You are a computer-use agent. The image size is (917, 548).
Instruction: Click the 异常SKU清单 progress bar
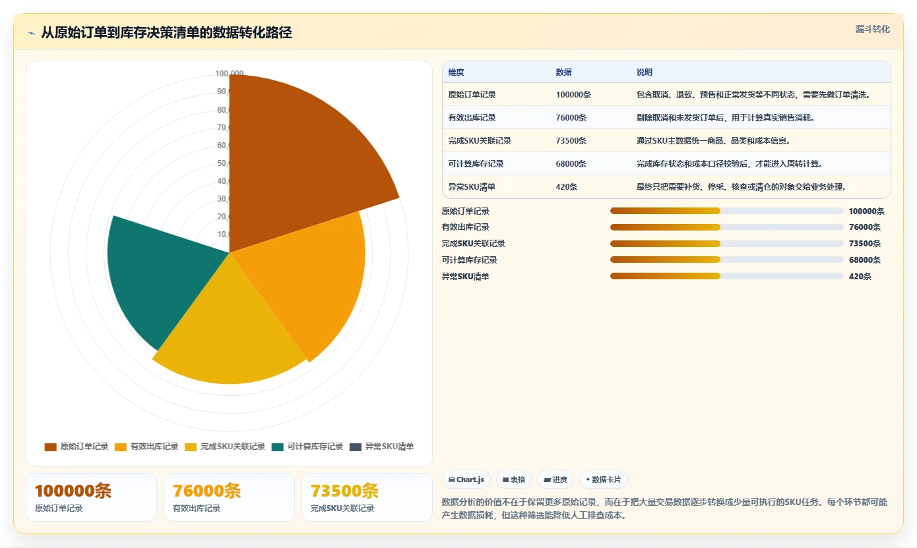pos(727,276)
